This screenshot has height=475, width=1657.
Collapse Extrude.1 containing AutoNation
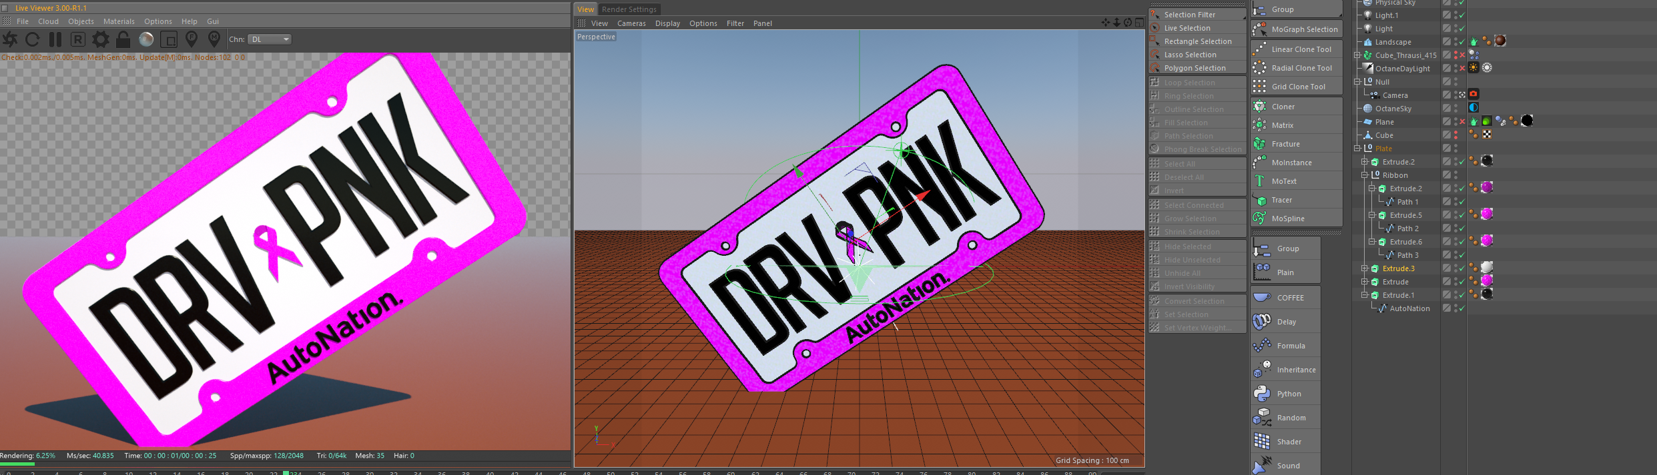pyautogui.click(x=1365, y=295)
